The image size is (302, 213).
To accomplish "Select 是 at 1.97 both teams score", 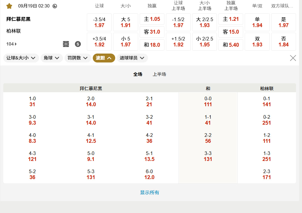I will click(283, 22).
